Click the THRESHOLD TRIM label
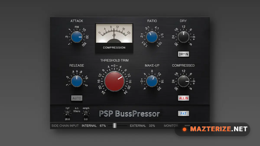The image size is (260, 146). pos(114,60)
